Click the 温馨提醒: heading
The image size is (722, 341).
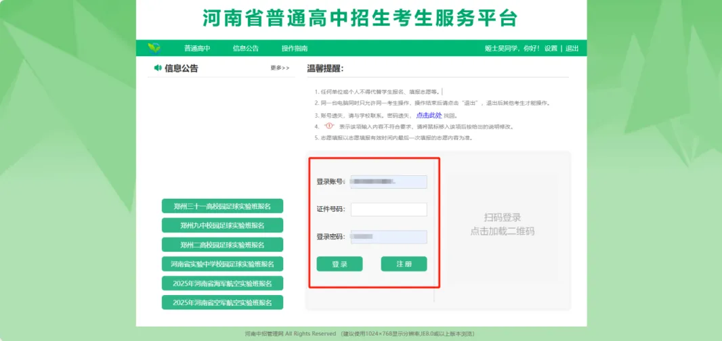[x=326, y=68]
